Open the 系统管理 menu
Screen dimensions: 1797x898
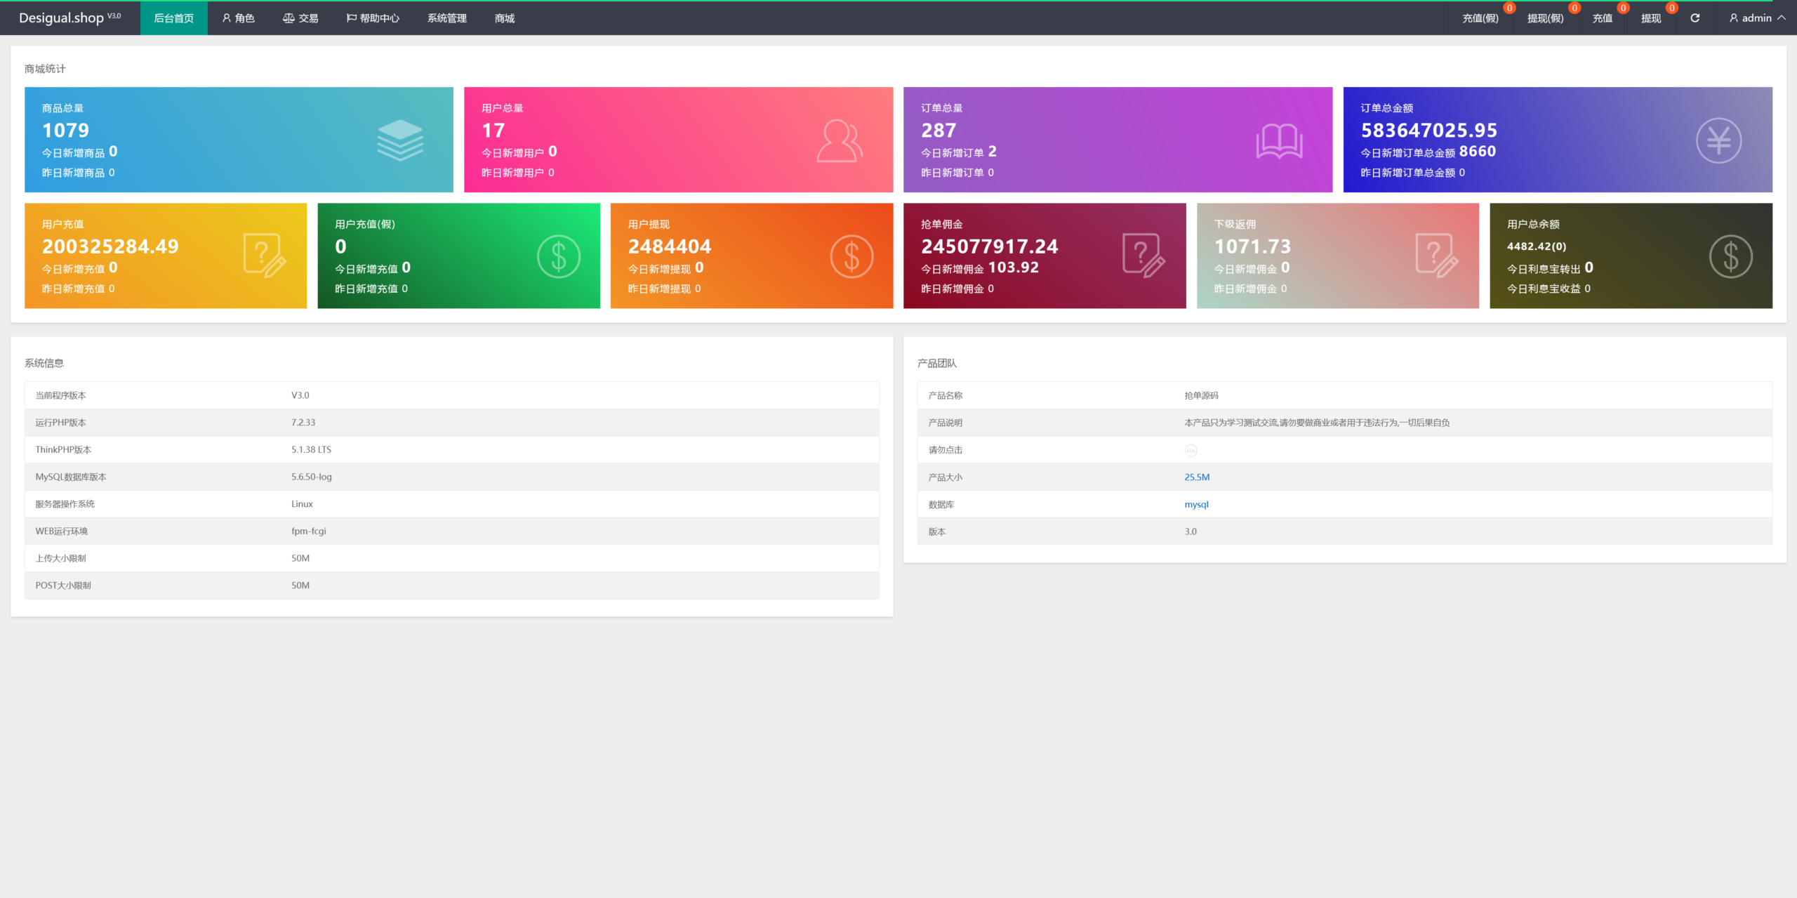pyautogui.click(x=446, y=18)
